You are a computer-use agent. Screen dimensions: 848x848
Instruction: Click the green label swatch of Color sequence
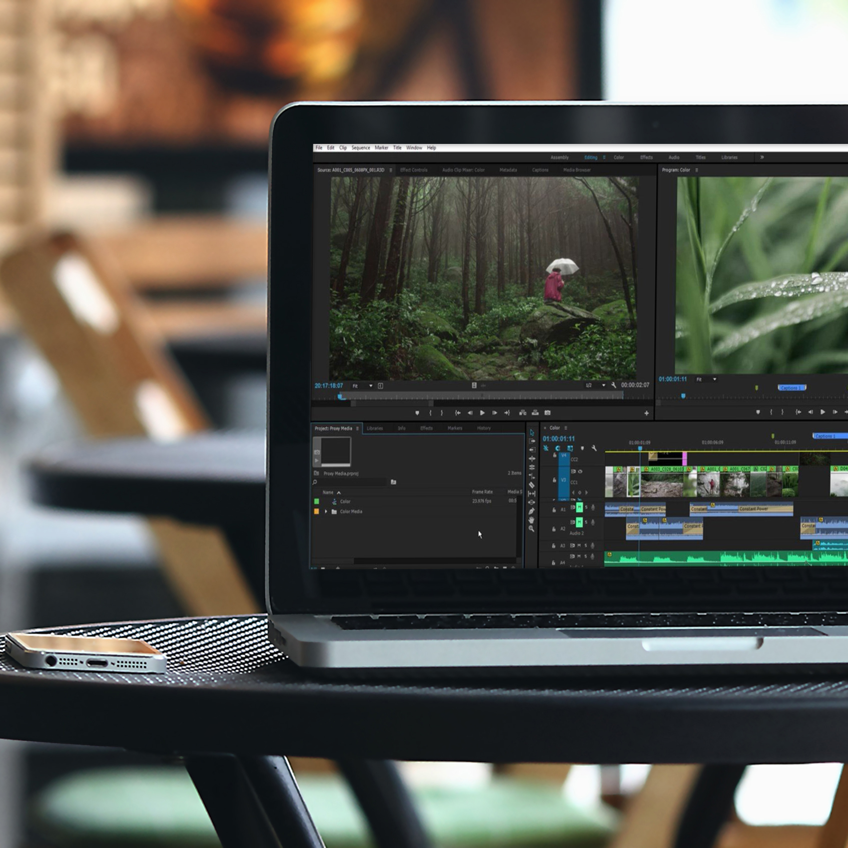(x=316, y=502)
